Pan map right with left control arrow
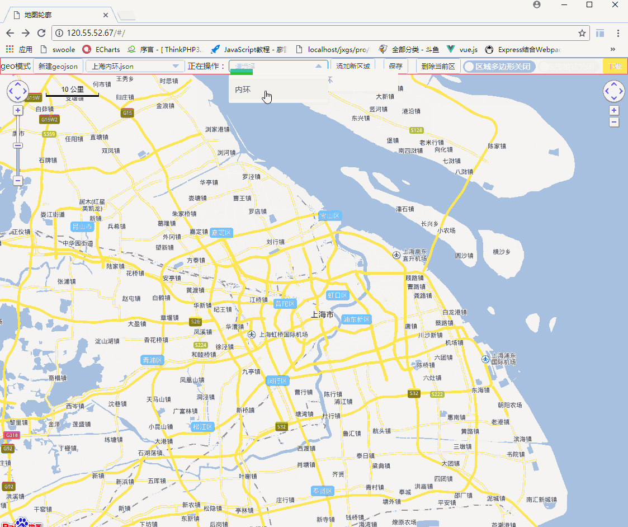The width and height of the screenshot is (628, 527). point(25,91)
